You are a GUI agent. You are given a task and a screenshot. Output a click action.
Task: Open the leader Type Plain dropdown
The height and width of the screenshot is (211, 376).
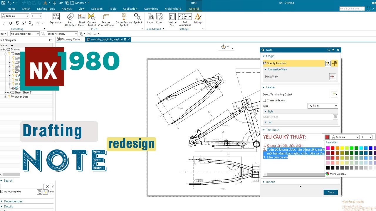click(323, 106)
